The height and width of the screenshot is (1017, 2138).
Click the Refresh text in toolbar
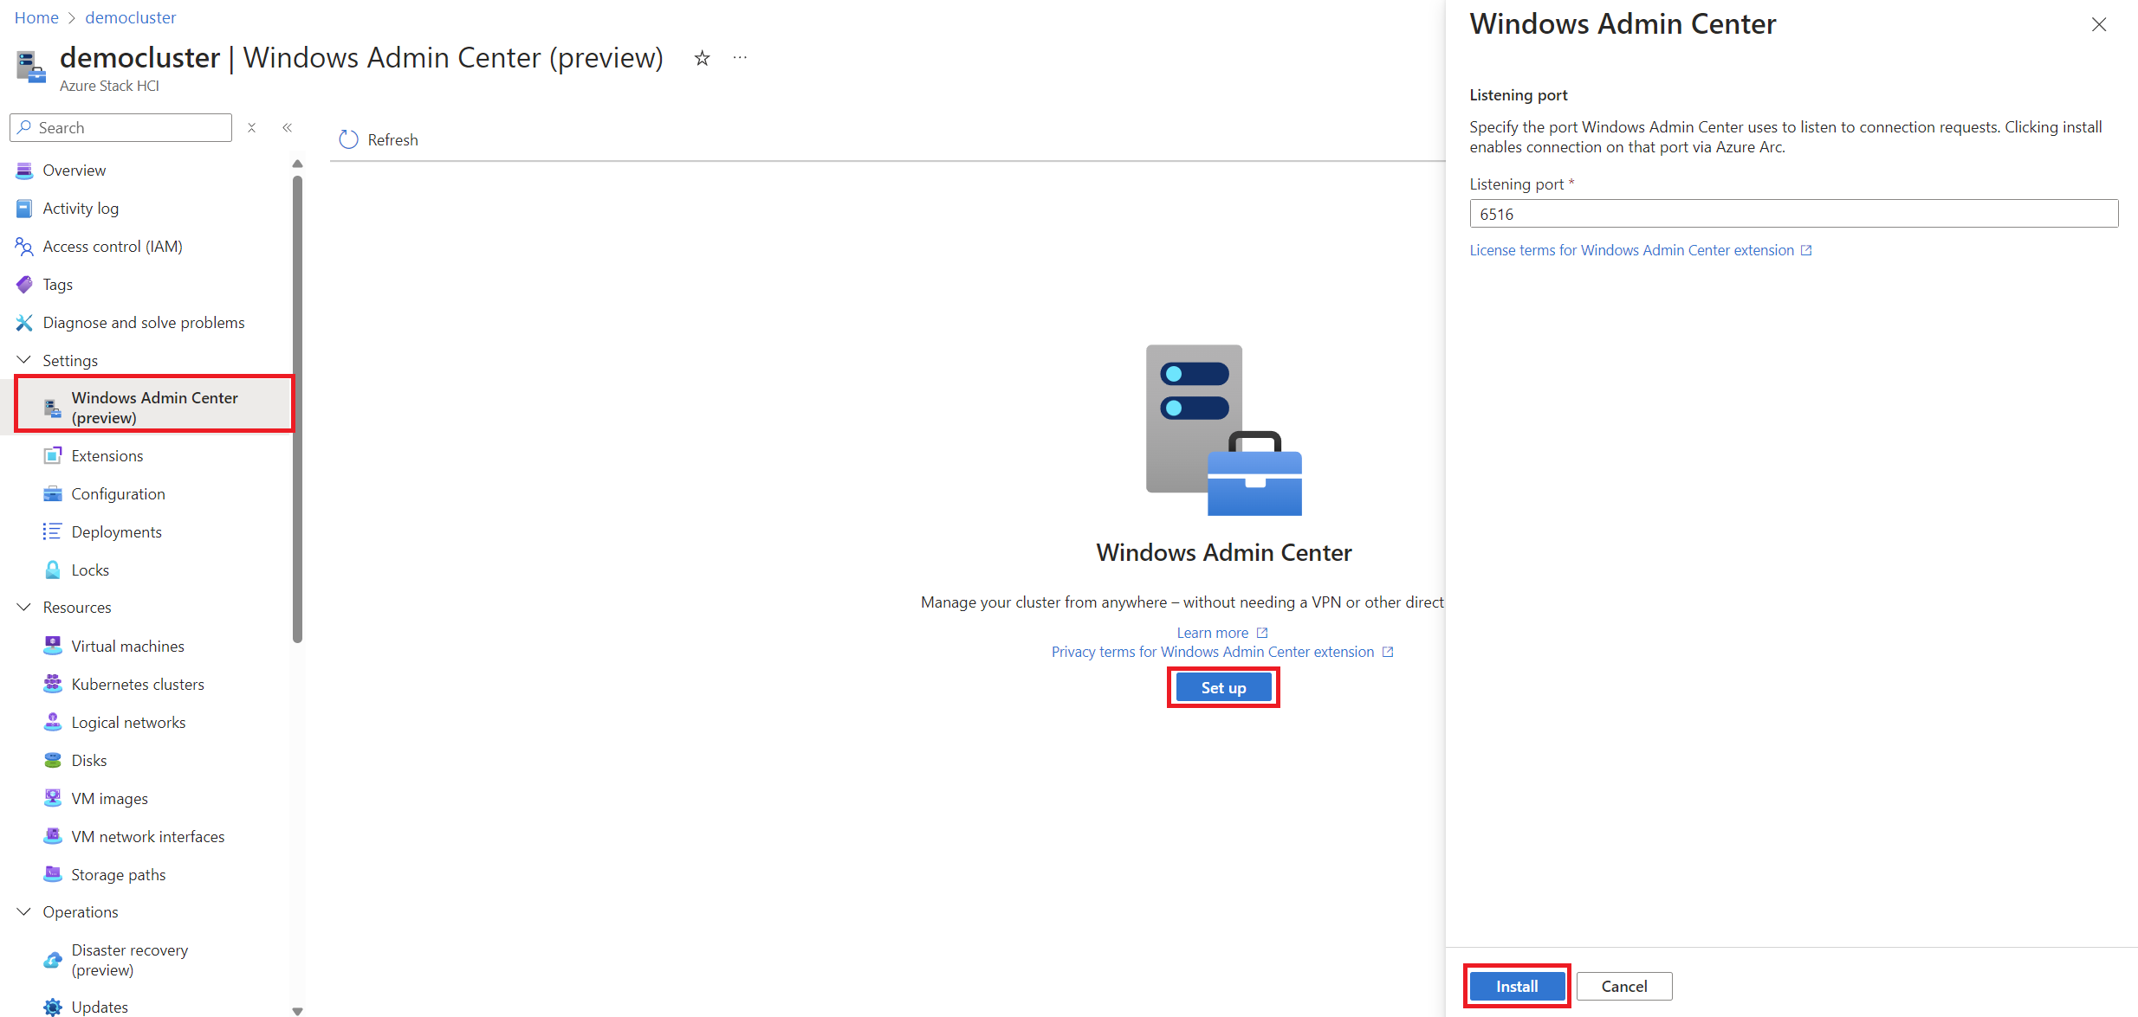[x=392, y=140]
